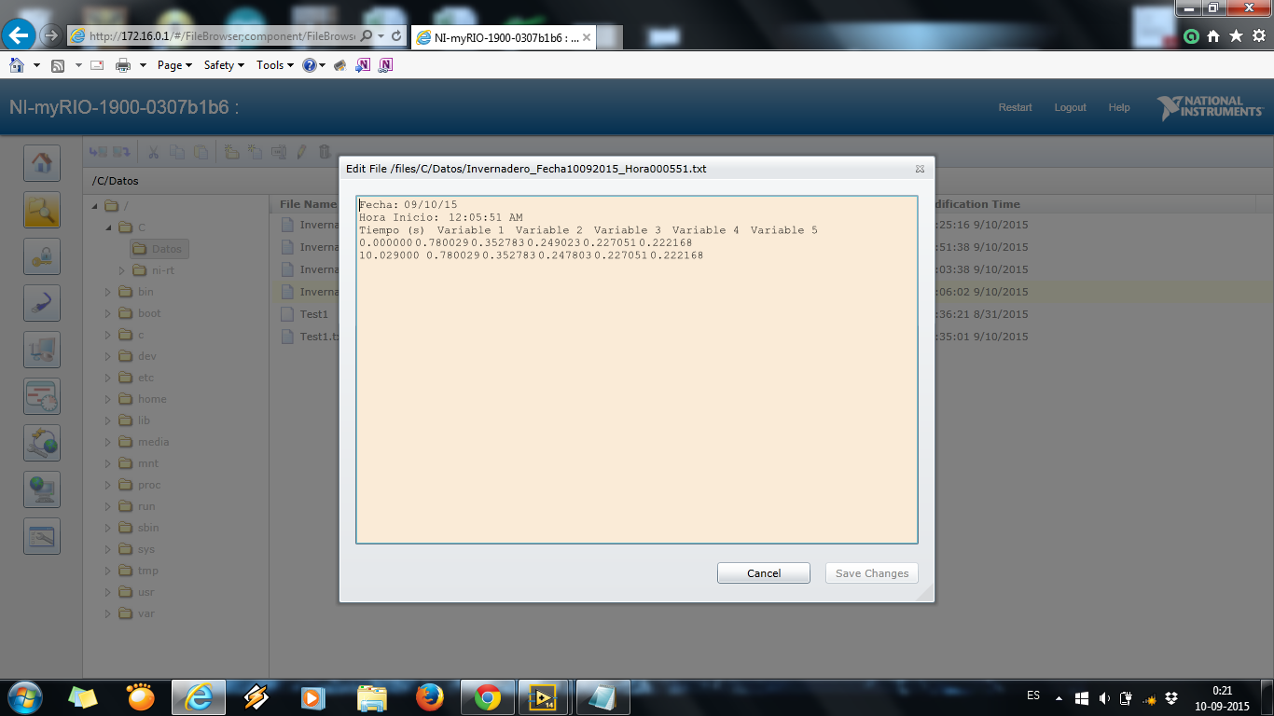
Task: Click the Delete trash can toolbar icon
Action: [x=325, y=152]
